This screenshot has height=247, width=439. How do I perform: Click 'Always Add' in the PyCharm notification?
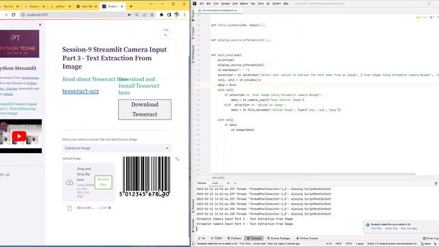(x=391, y=228)
